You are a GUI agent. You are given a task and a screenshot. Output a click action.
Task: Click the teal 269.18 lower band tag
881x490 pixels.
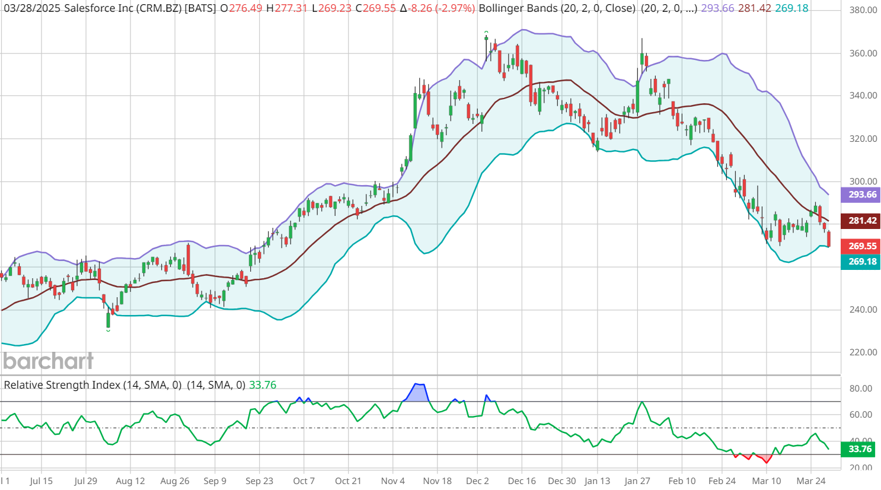[861, 262]
